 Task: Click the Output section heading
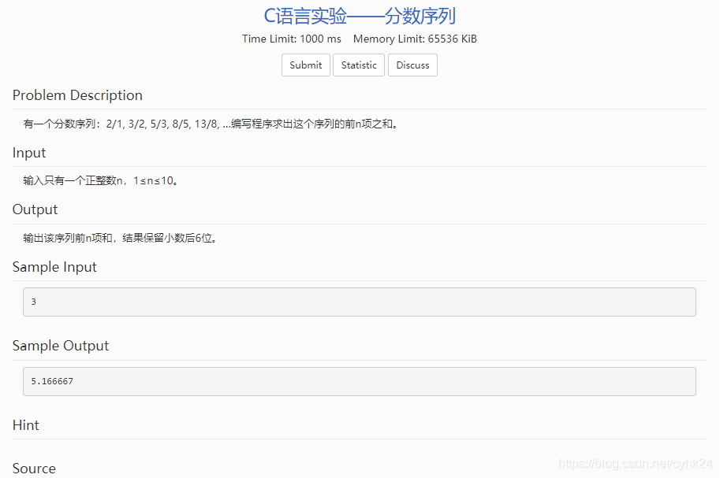35,209
